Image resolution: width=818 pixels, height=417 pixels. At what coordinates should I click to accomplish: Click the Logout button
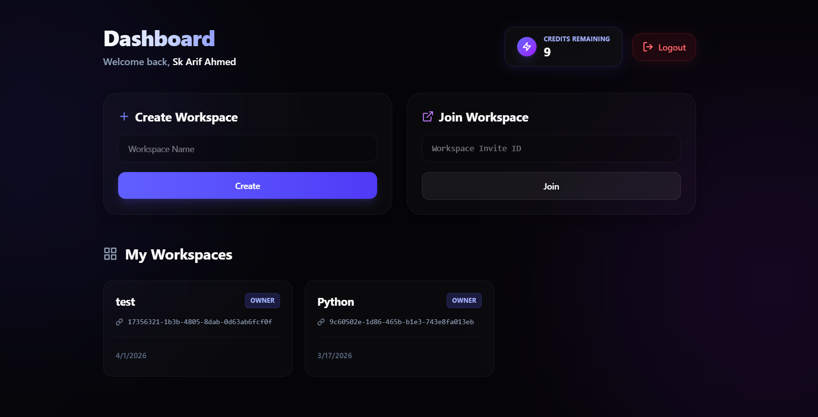click(x=664, y=47)
